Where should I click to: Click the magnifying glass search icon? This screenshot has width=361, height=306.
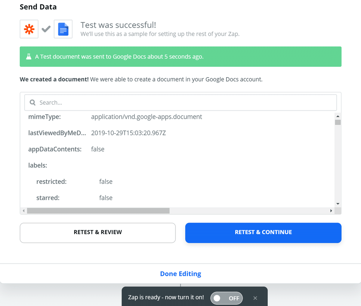click(x=32, y=103)
